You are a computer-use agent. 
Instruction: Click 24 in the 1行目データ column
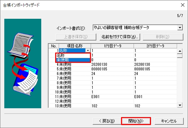(93, 74)
